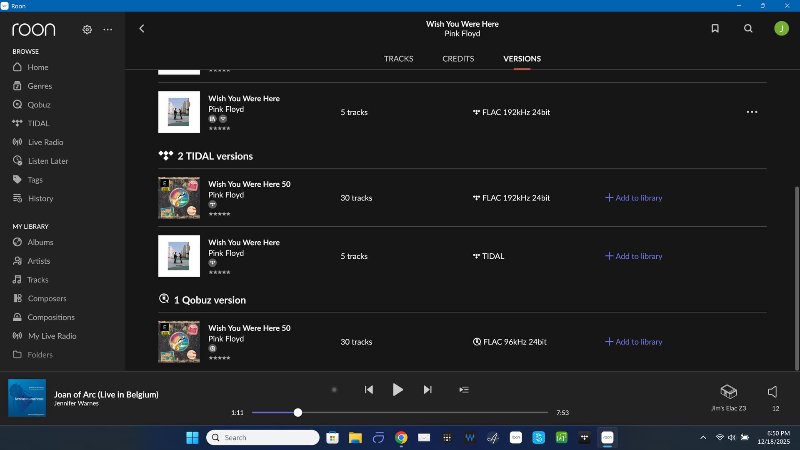
Task: Open Roon settings gear icon
Action: pyautogui.click(x=87, y=30)
